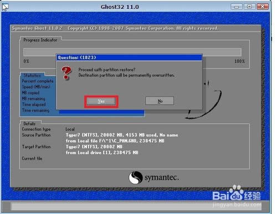277x214 pixels.
Task: Click the Percent complete statistic label
Action: click(x=38, y=81)
